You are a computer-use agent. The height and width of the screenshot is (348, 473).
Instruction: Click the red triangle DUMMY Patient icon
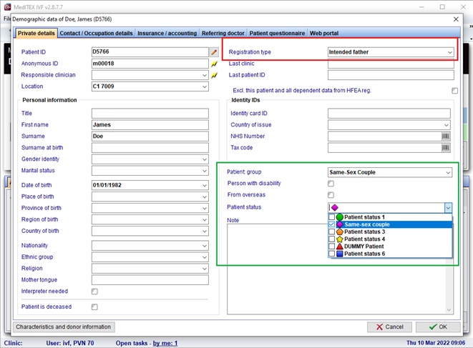click(340, 247)
